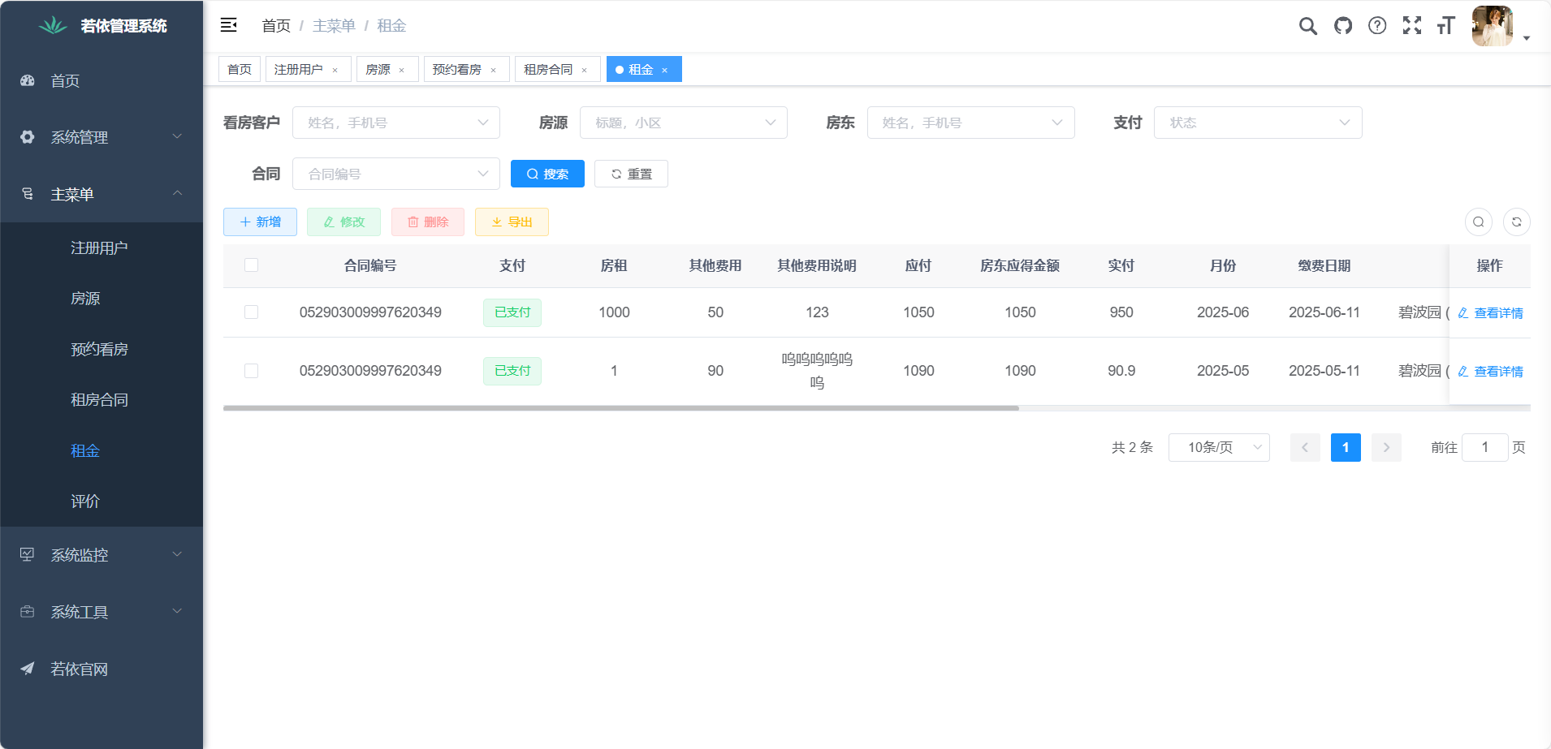Click the 主菜单 tree icon

point(28,194)
